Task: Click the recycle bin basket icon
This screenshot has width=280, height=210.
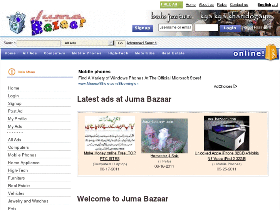Action: click(16, 23)
